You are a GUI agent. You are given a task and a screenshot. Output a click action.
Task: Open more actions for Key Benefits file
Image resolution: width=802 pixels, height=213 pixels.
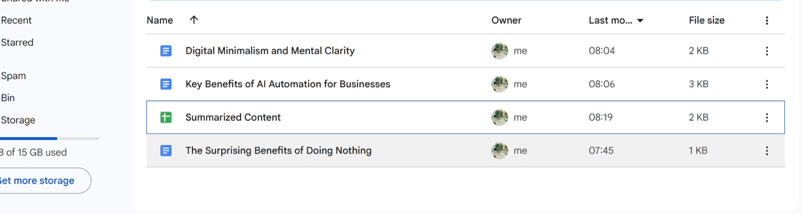[x=766, y=84]
